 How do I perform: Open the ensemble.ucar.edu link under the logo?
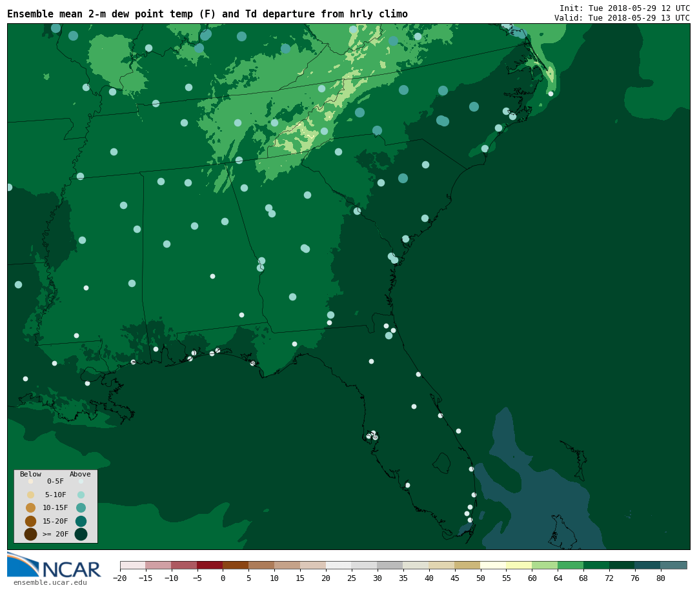50,582
